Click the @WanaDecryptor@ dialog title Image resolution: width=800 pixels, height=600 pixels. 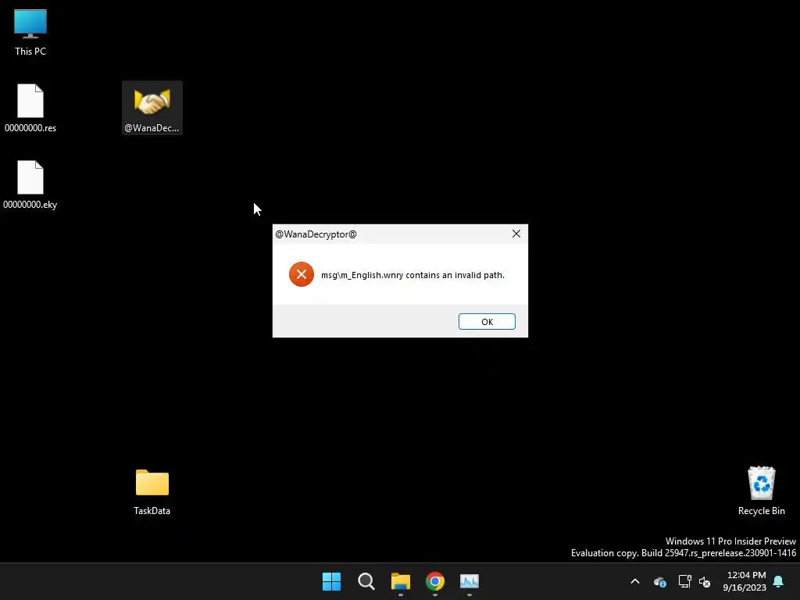(x=316, y=234)
